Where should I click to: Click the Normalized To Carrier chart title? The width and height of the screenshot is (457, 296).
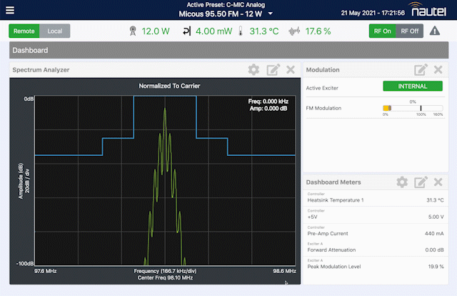tap(169, 86)
